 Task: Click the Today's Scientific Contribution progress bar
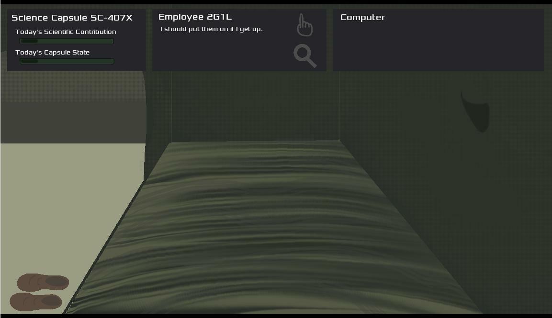pos(67,41)
